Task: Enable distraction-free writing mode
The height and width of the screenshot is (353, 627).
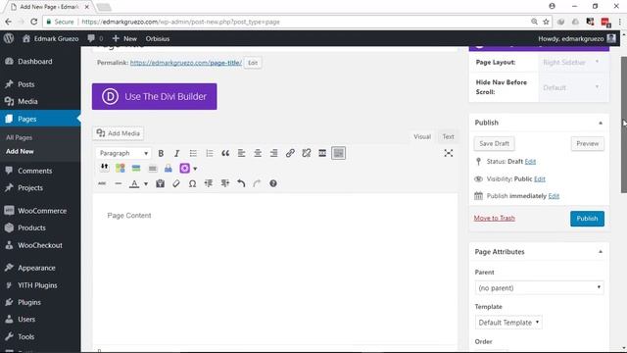Action: [x=449, y=153]
